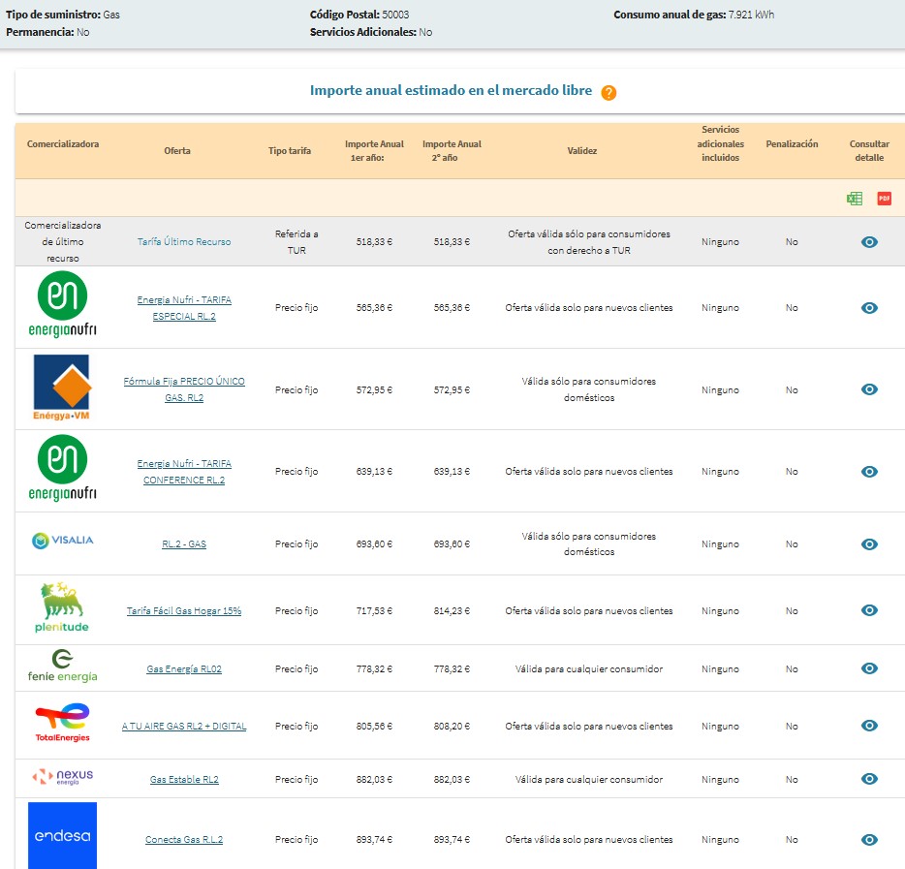
Task: Click the Oferta column header
Action: tap(177, 150)
